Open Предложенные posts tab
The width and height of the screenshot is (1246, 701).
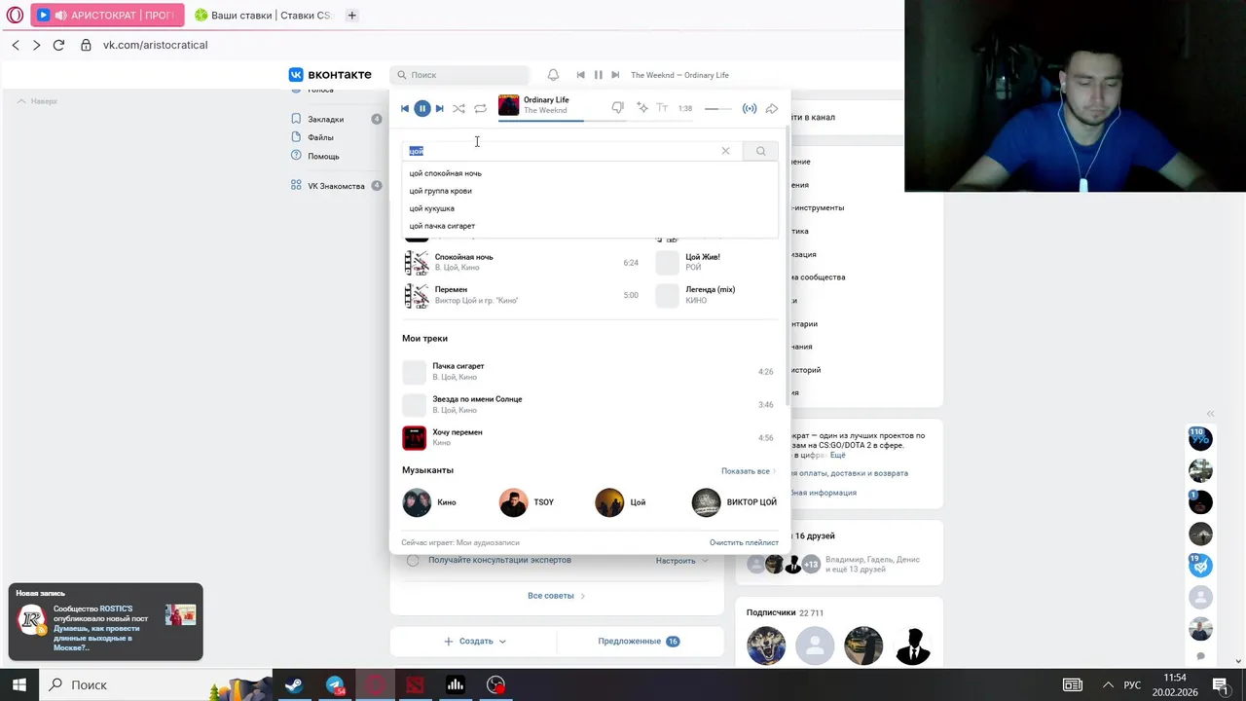click(639, 642)
